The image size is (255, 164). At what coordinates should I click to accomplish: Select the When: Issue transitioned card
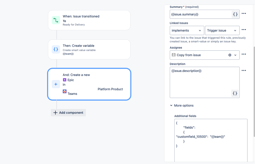pyautogui.click(x=89, y=20)
